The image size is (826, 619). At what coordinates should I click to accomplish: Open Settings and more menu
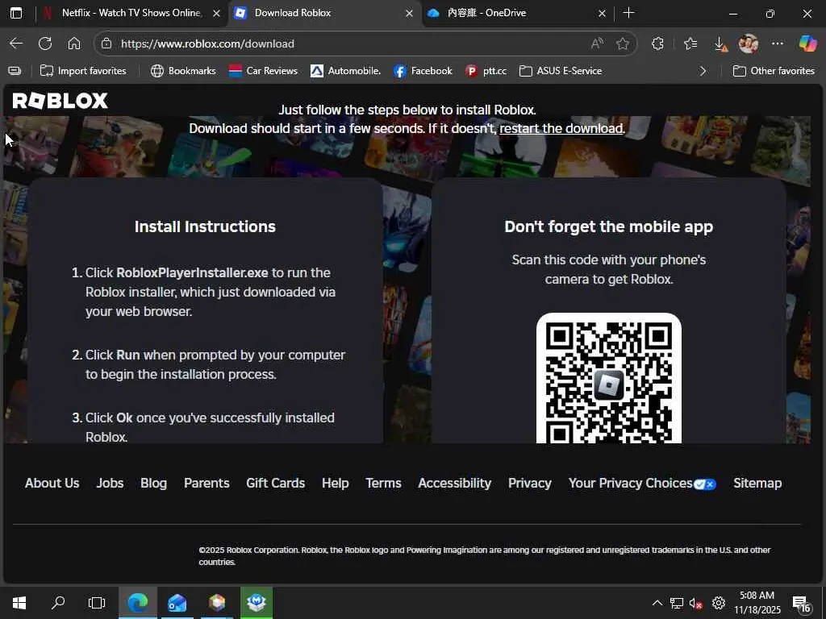tap(778, 44)
